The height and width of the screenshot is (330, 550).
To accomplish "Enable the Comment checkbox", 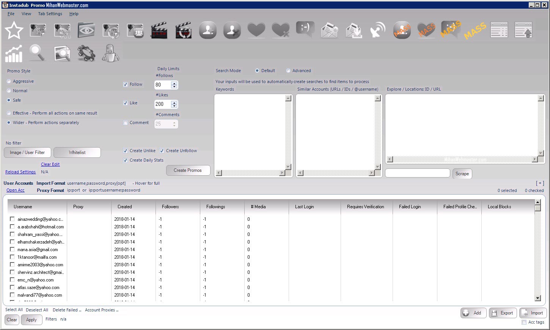I will [125, 123].
